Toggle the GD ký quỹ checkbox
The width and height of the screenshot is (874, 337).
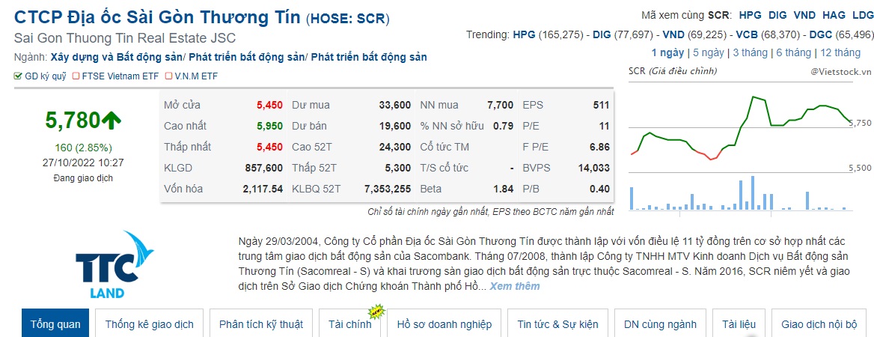pos(18,76)
